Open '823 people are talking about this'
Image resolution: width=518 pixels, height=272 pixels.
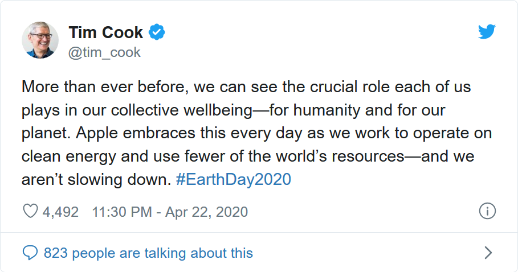tap(148, 253)
